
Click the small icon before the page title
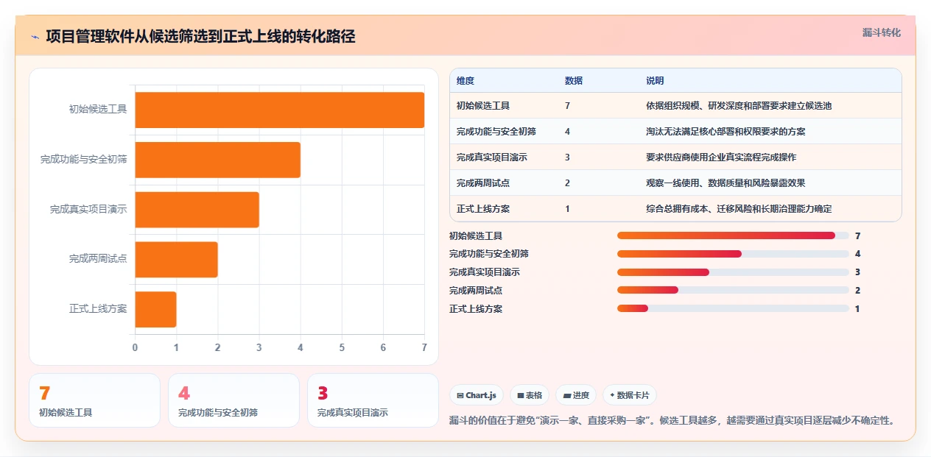[x=35, y=37]
